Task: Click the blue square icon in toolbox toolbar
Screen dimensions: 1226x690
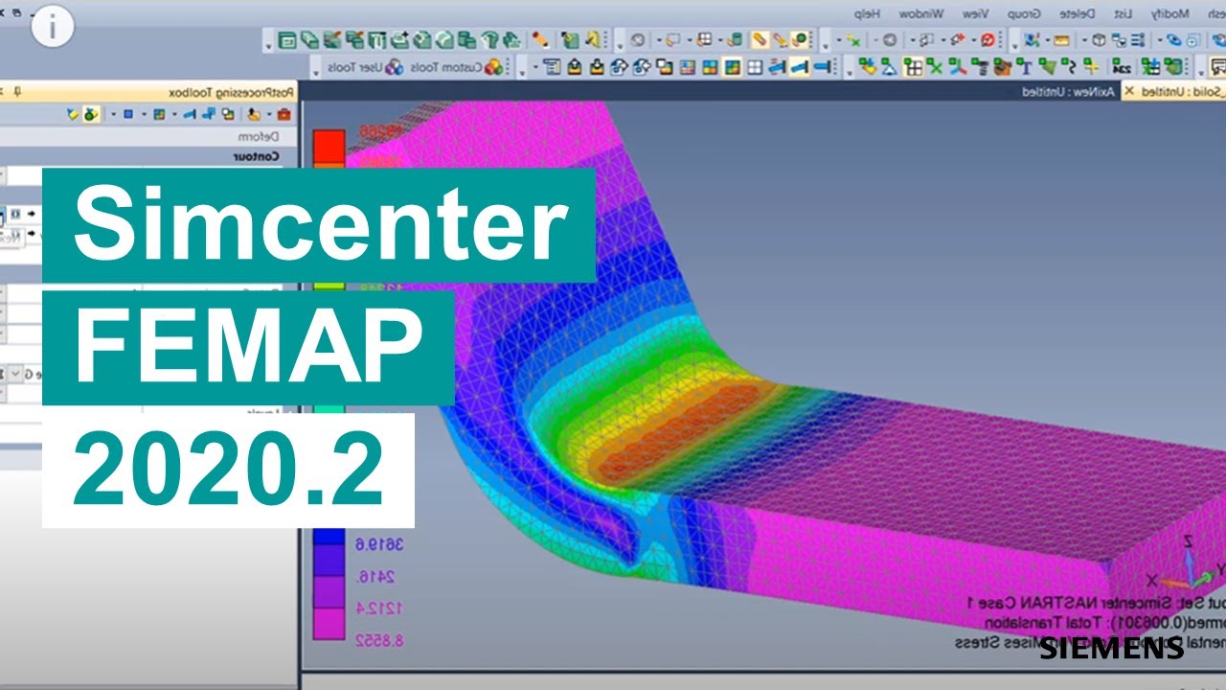Action: point(128,114)
